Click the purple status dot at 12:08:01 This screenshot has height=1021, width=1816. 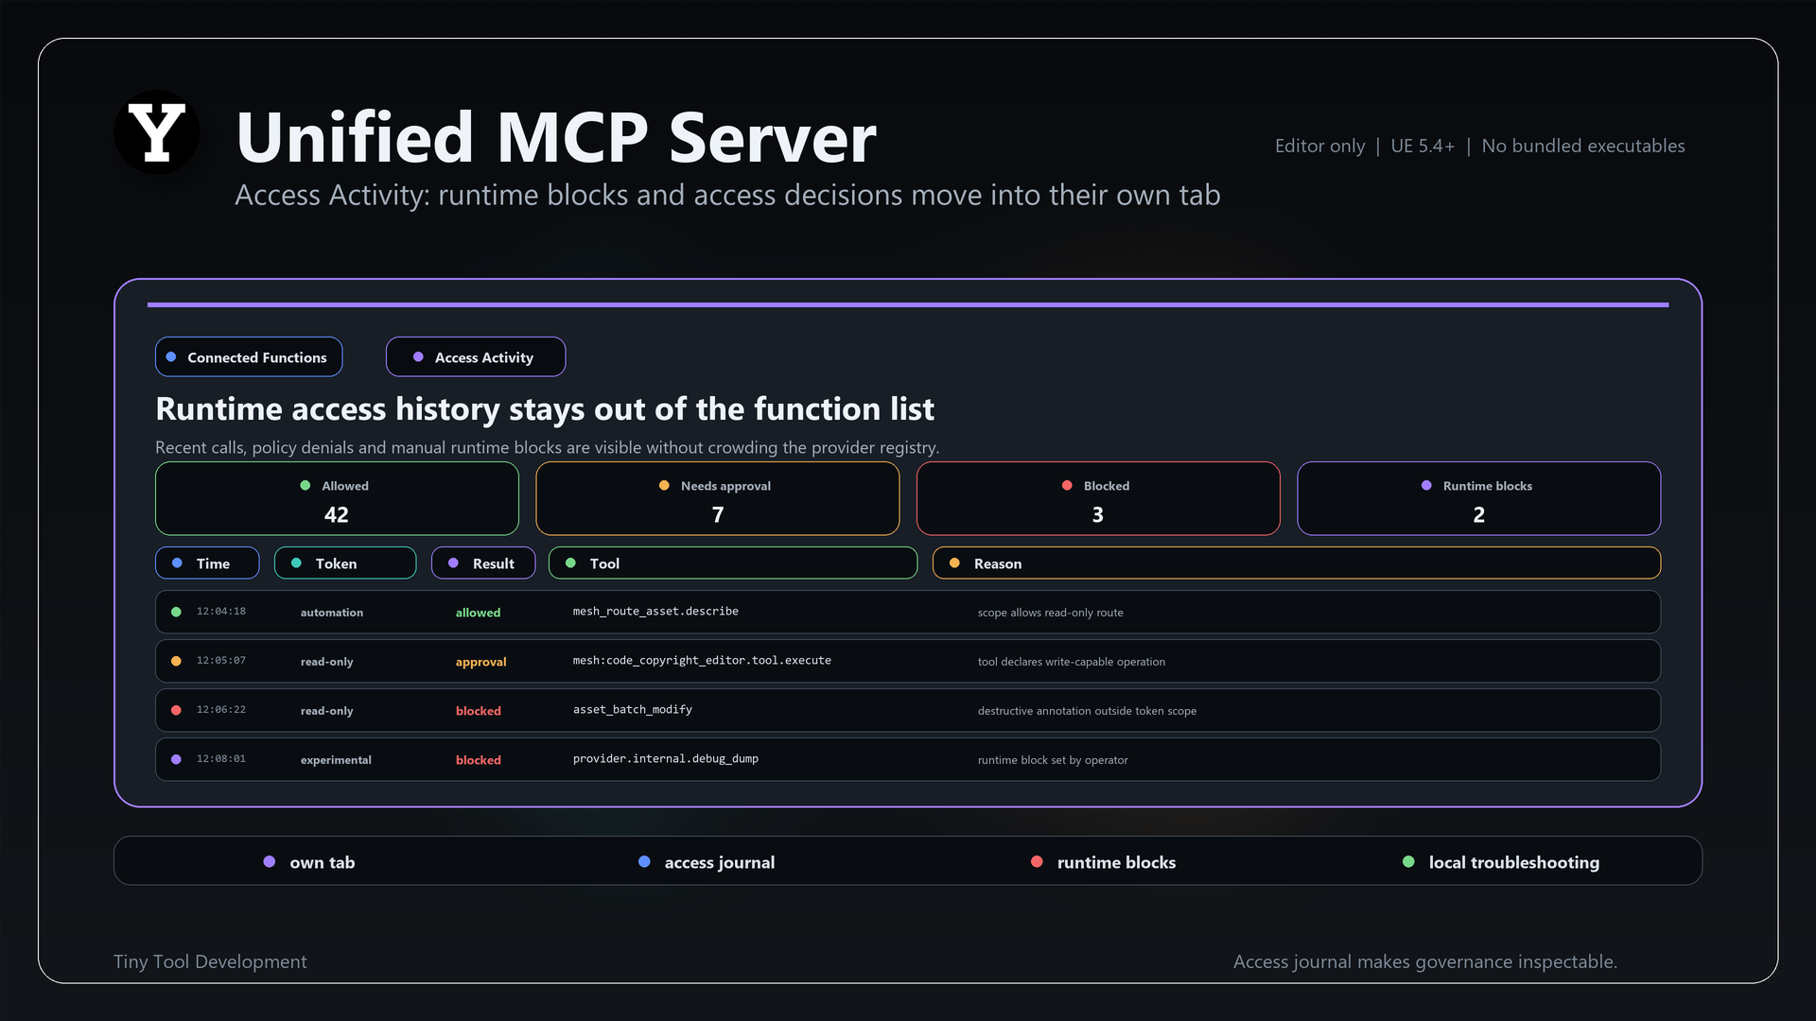(176, 759)
